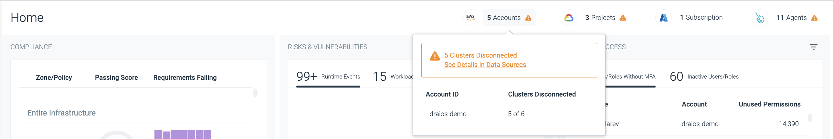The height and width of the screenshot is (139, 833).
Task: Click the 5 of 6 clusters value
Action: [x=516, y=114]
